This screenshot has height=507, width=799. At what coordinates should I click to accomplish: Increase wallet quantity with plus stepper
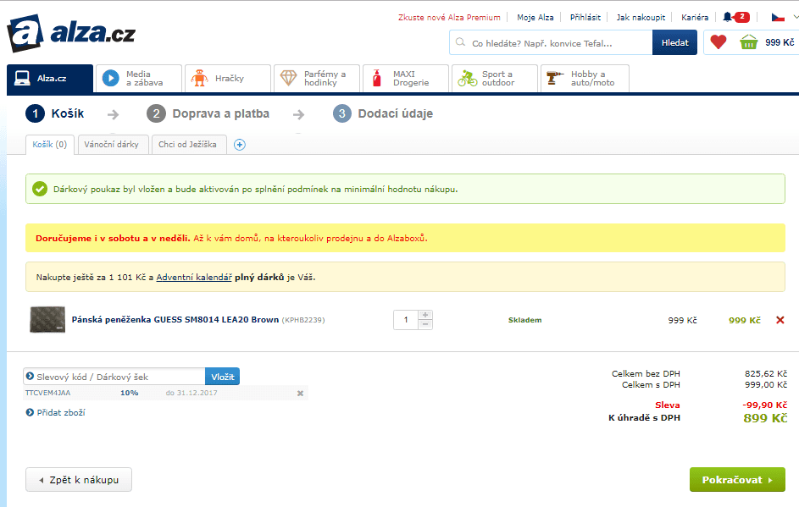(x=425, y=315)
